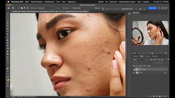Select the Zoom tool
This screenshot has width=175, height=98.
[x=8, y=71]
